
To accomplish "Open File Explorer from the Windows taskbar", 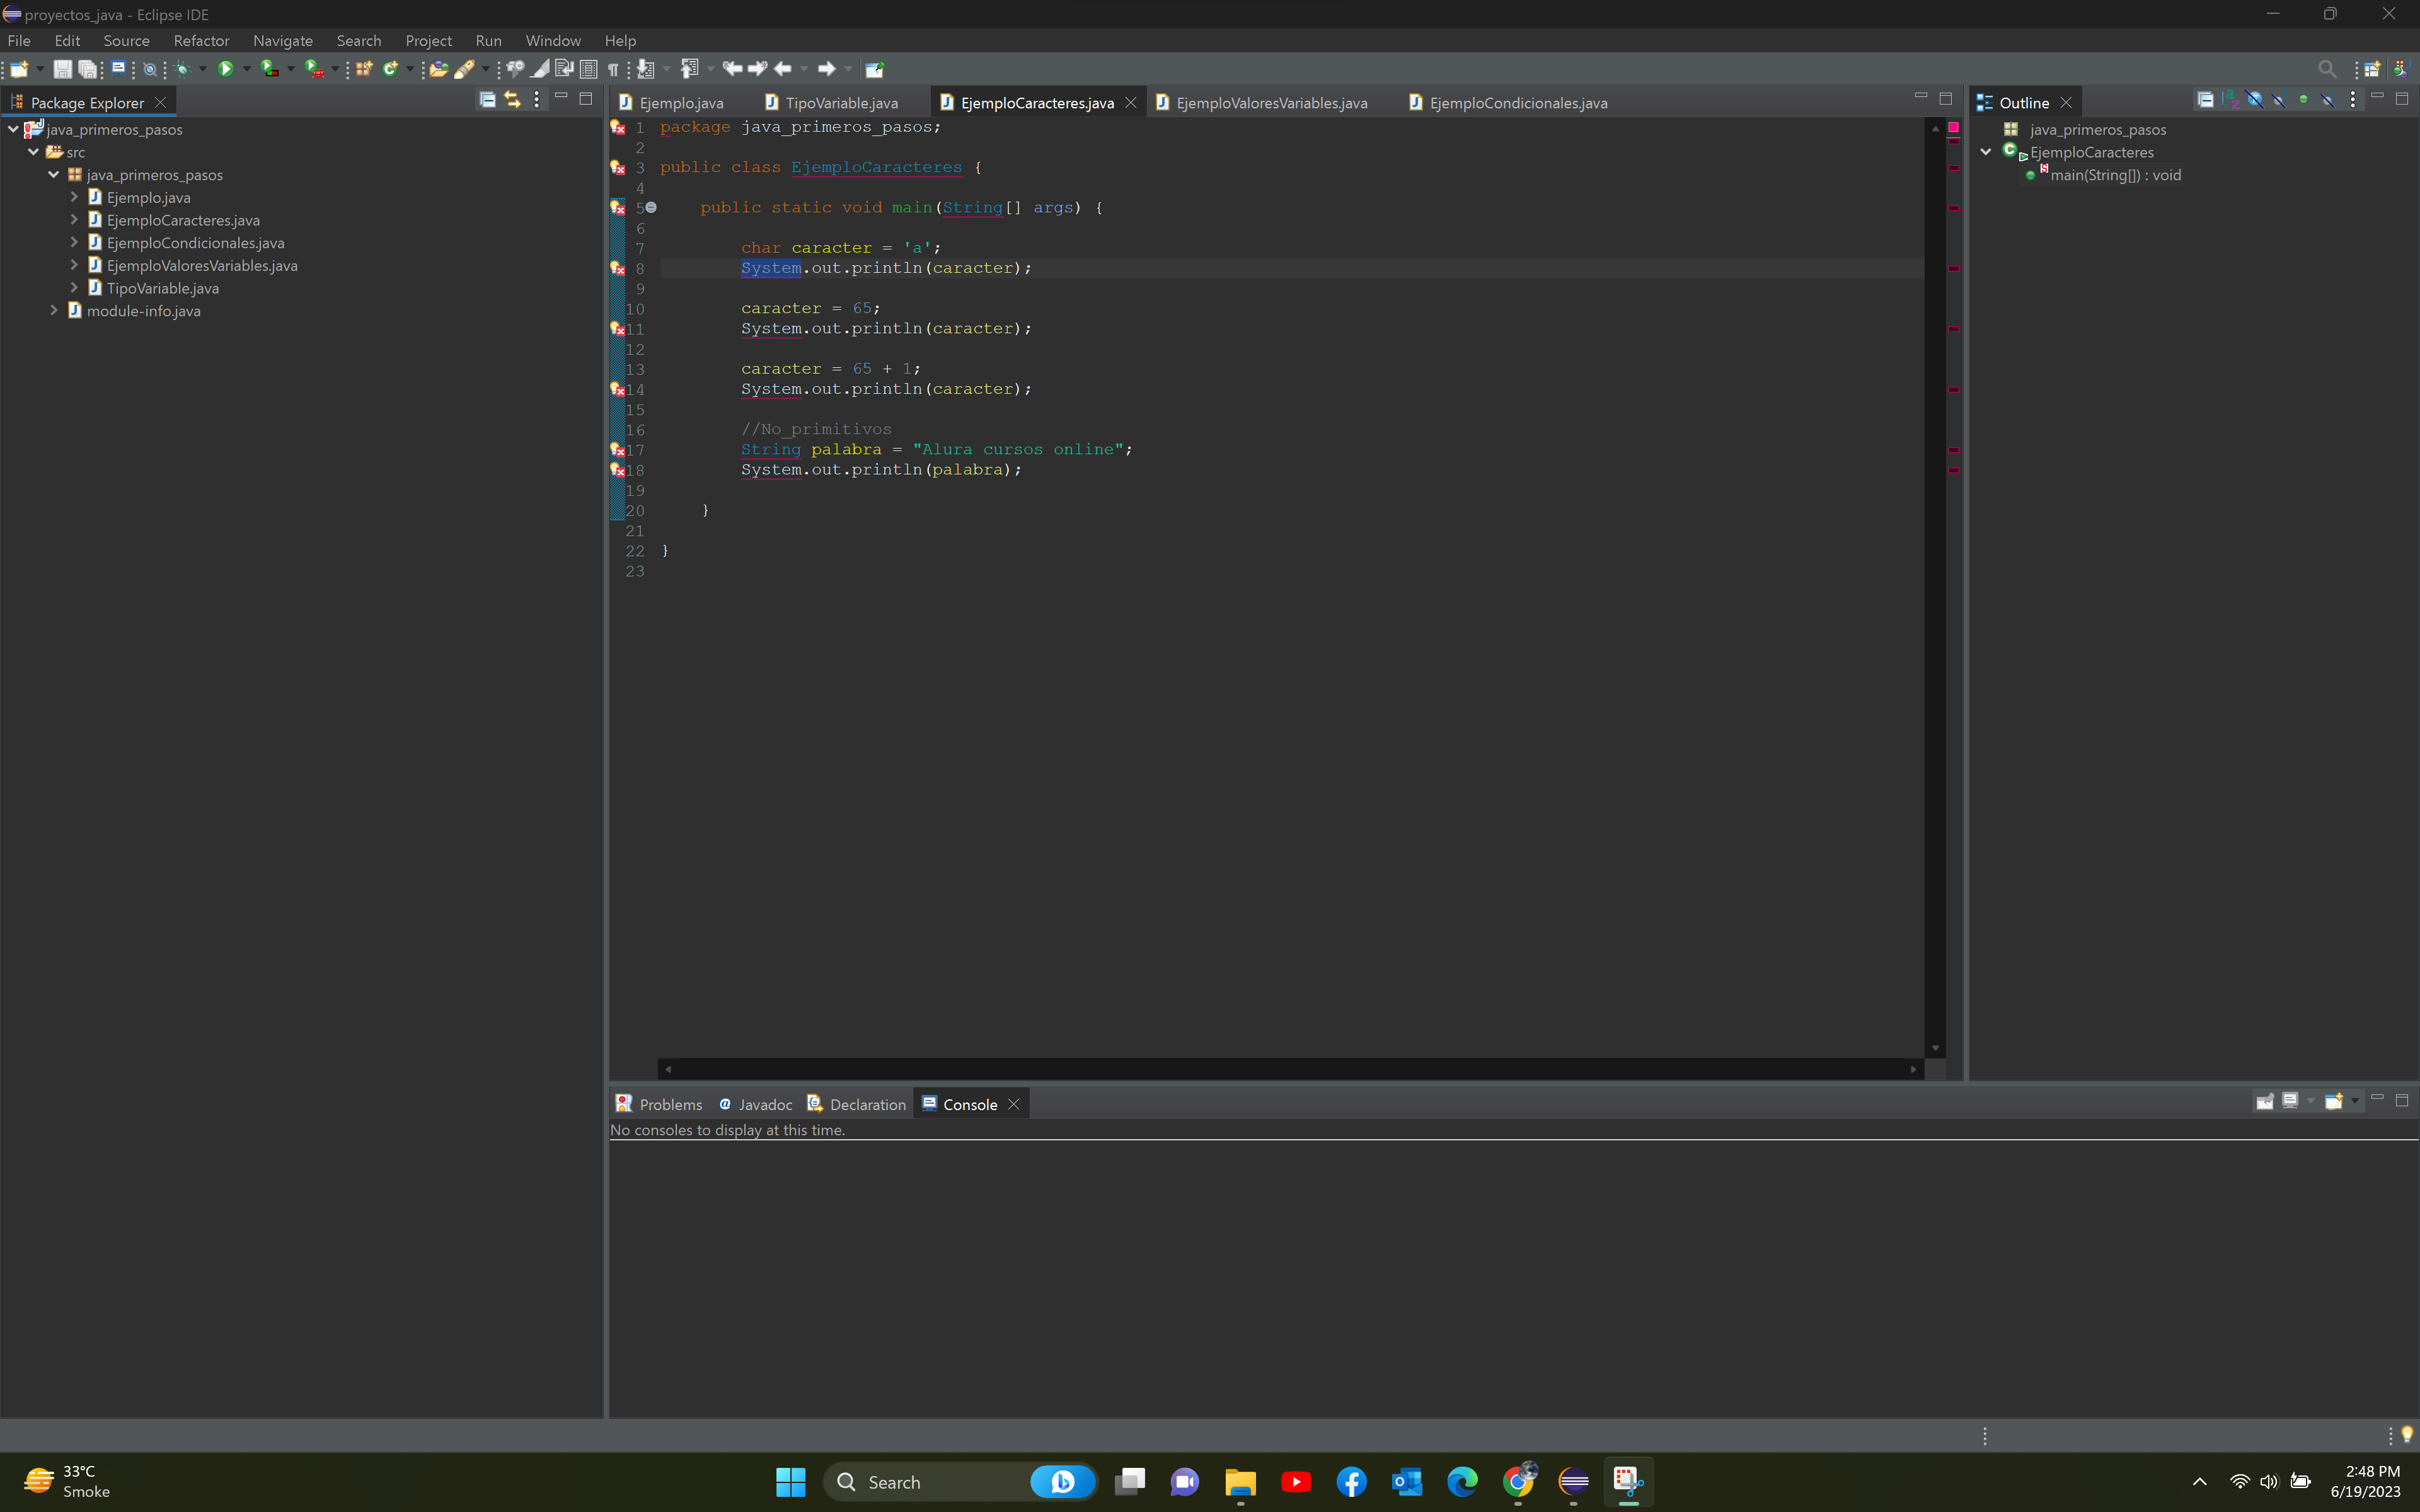I will tap(1240, 1481).
